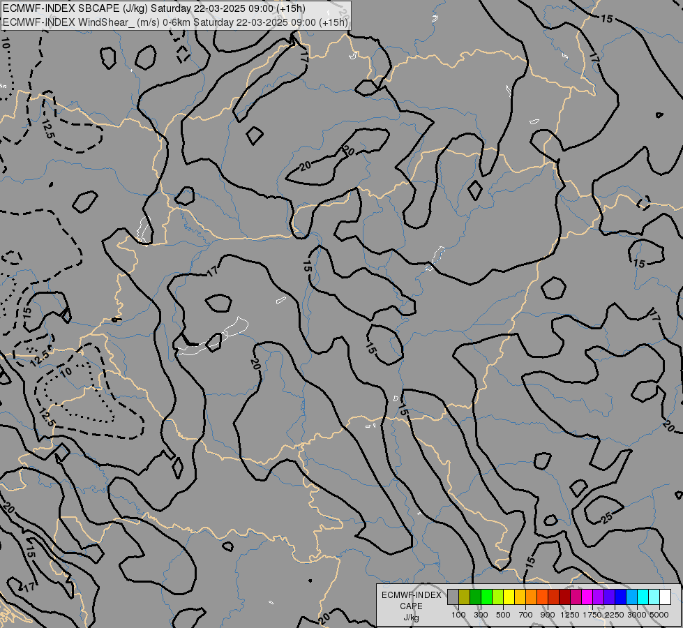Viewport: 683px width, 628px height.
Task: Click the ECMWF-INDEX legend title
Action: [x=411, y=595]
